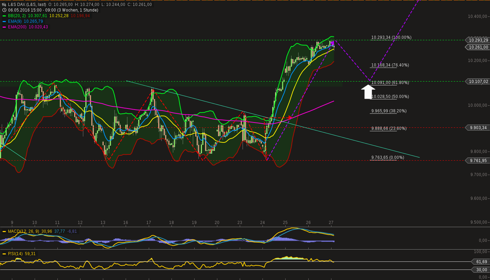Select the price tag 10.107,02
Viewport: 490px width, 280px height.
click(478, 82)
